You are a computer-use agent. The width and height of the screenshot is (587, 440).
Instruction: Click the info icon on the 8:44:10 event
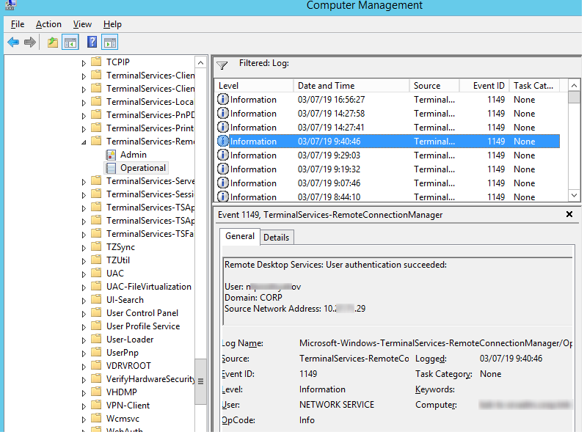223,197
